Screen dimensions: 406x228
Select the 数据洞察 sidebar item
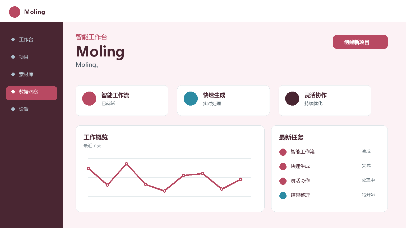pos(31,93)
